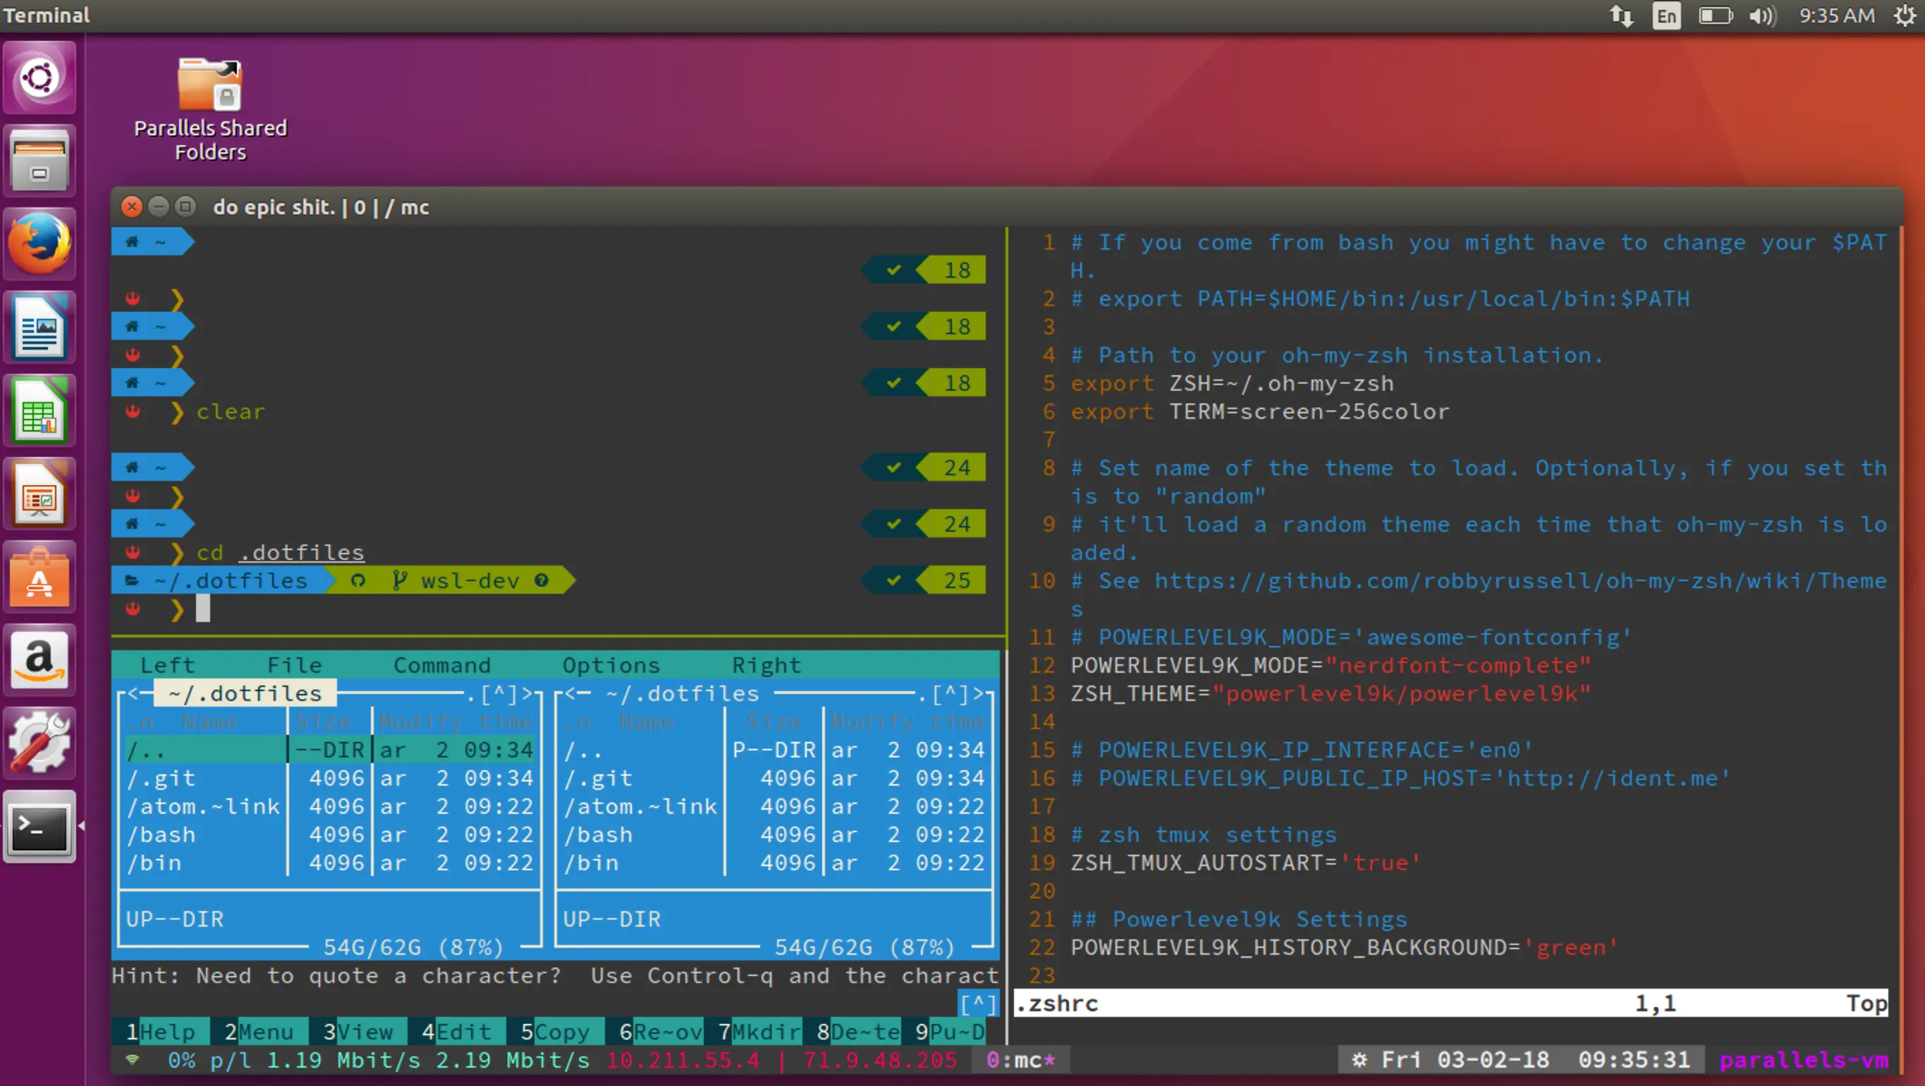
Task: Focus the Terminal launcher icon
Action: point(39,826)
